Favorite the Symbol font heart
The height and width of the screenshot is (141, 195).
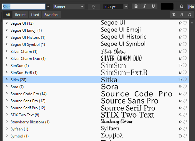[185, 136]
